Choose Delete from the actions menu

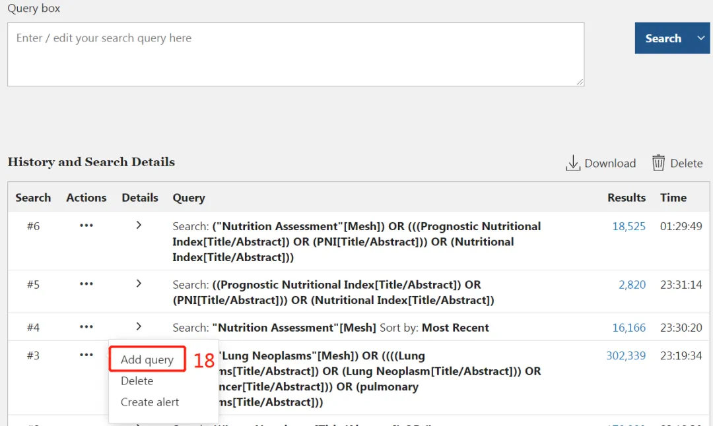(137, 380)
